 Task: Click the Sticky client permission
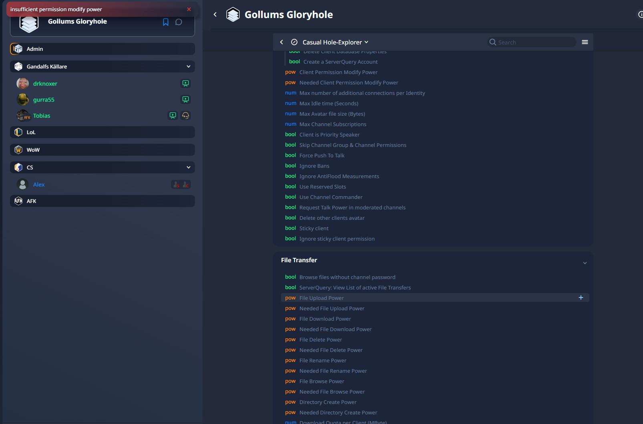point(313,228)
